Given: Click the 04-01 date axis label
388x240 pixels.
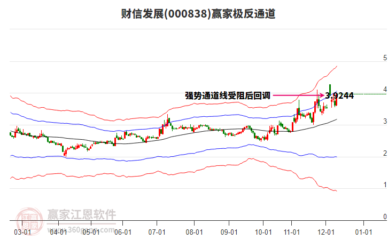Looking at the screenshot, I should click(x=58, y=232).
